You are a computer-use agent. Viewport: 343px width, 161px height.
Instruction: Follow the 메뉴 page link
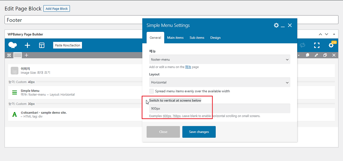point(188,67)
